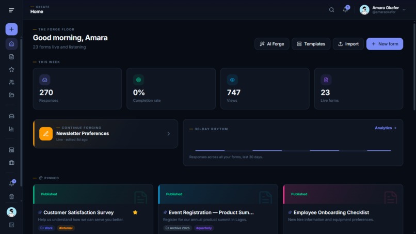Click the sidebar vertical scrollbar
The image size is (416, 234).
[x=21, y=113]
